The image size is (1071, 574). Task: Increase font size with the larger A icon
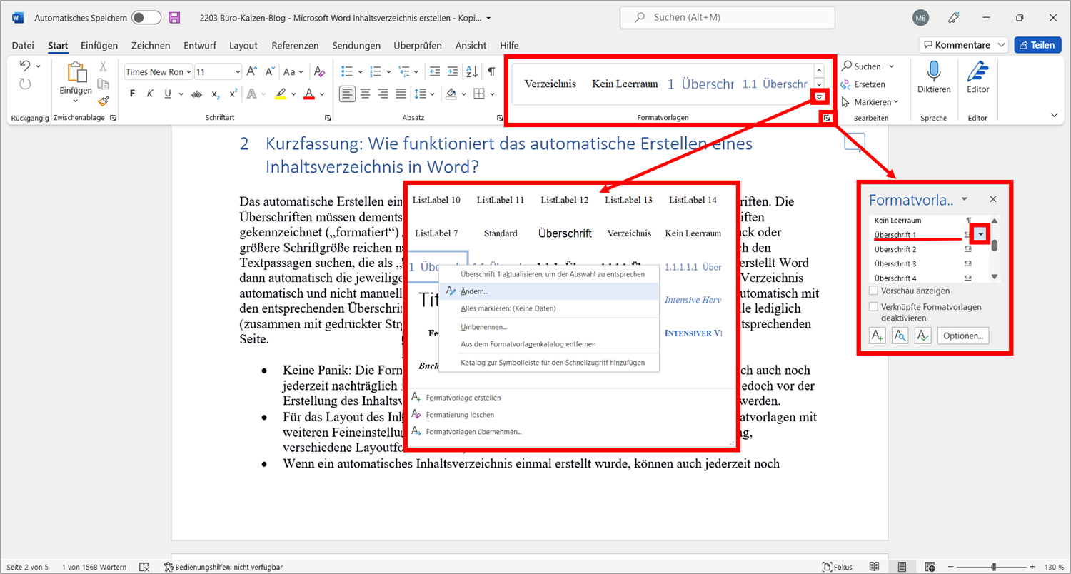251,71
